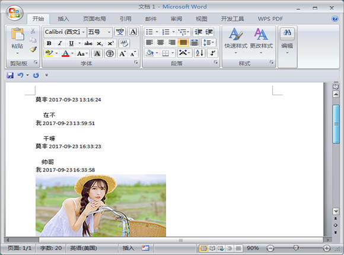
Task: Switch to the 插入 ribbon tab
Action: point(63,19)
